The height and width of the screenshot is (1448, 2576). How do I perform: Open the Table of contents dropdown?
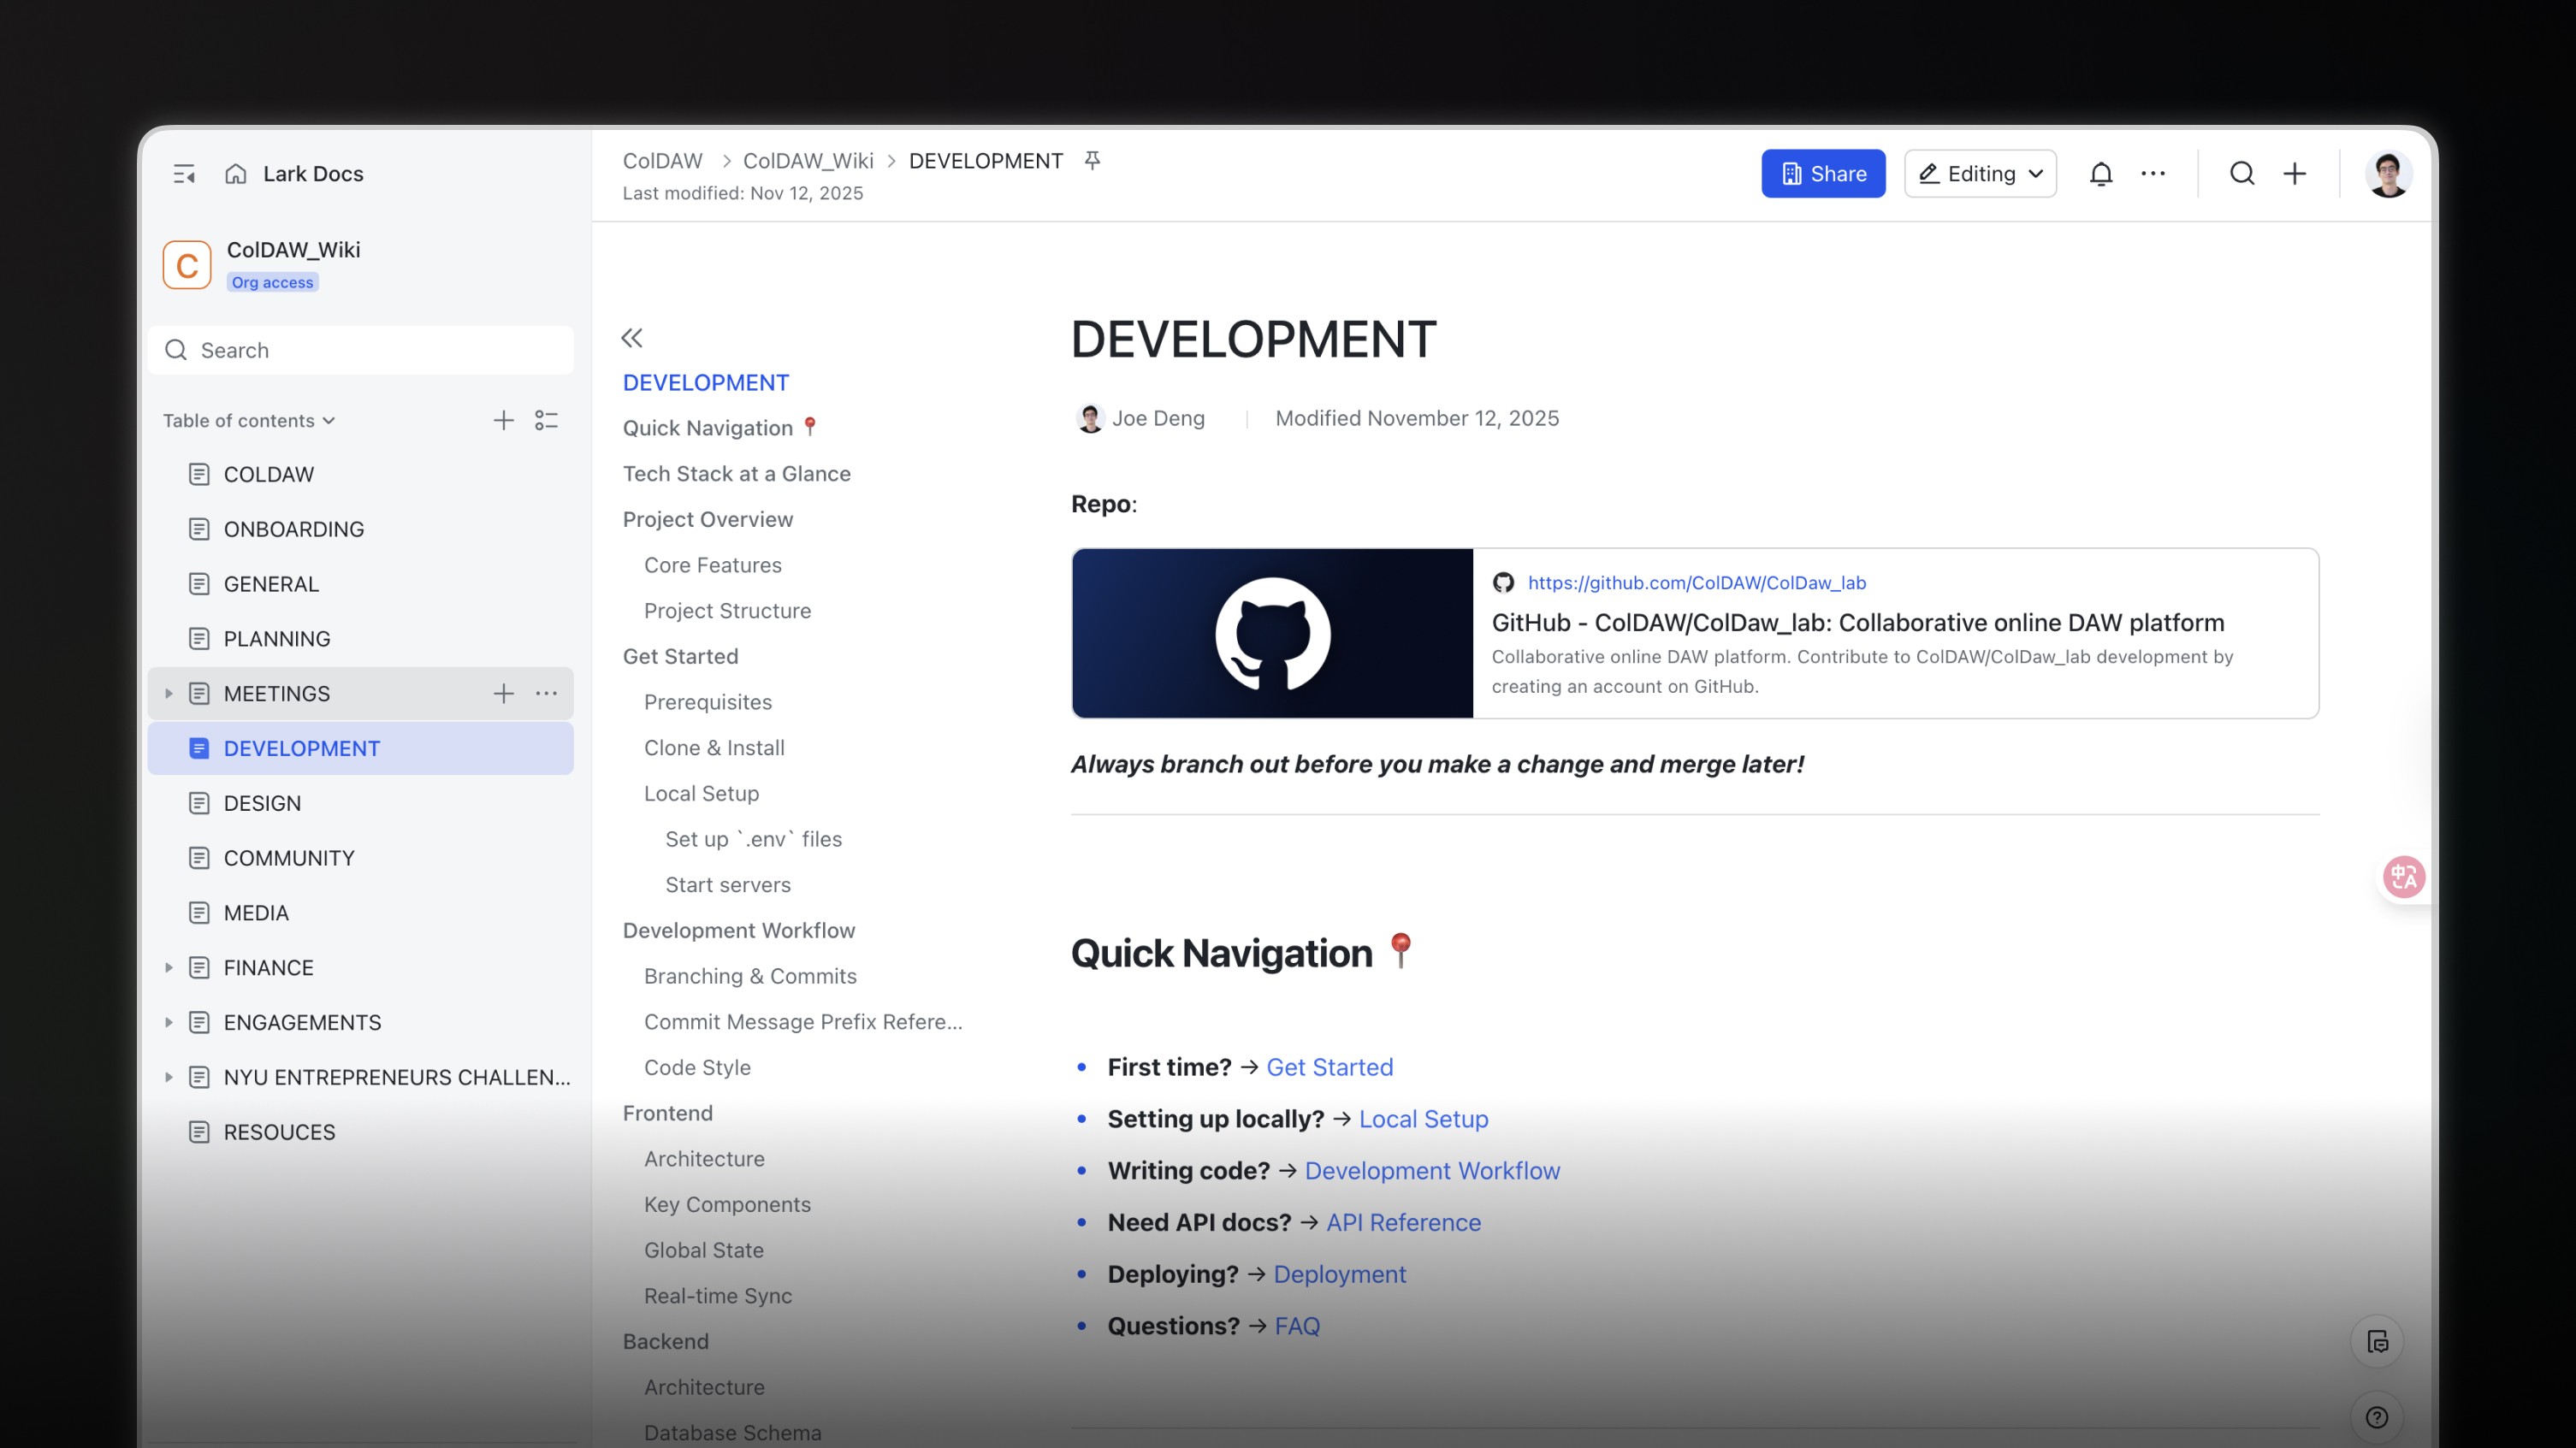pyautogui.click(x=248, y=421)
